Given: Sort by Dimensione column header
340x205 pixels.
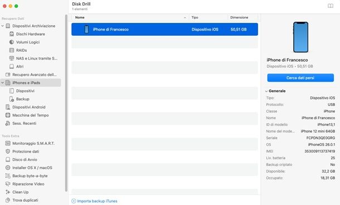Looking at the screenshot, I should 239,17.
